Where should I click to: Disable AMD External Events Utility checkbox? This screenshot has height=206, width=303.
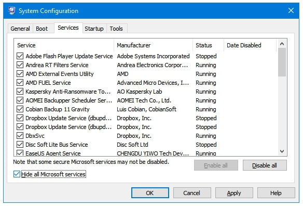click(20, 74)
